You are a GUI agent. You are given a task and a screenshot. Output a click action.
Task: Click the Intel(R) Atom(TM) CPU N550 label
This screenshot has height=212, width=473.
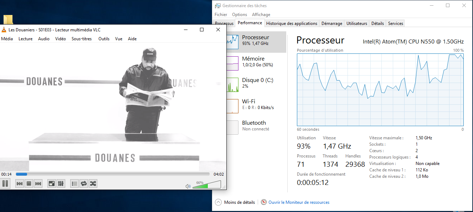coord(413,41)
